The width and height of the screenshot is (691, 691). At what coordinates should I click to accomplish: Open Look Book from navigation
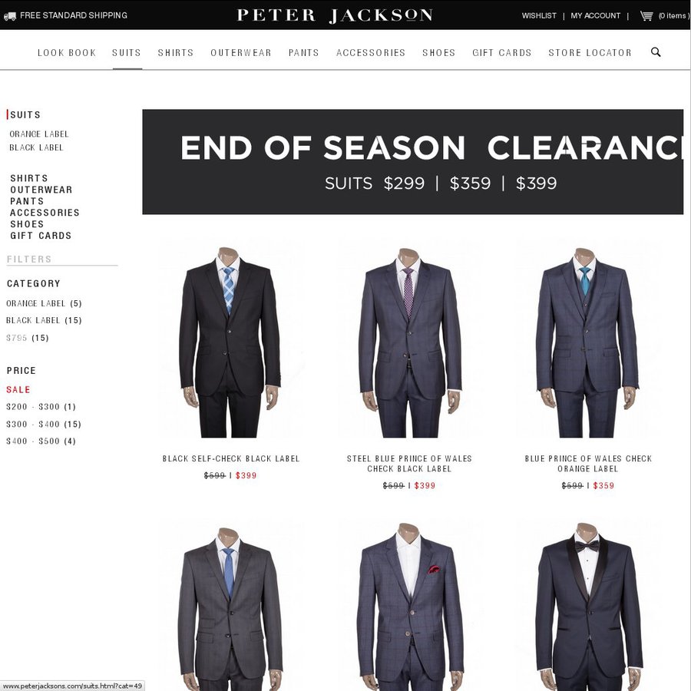pos(67,53)
